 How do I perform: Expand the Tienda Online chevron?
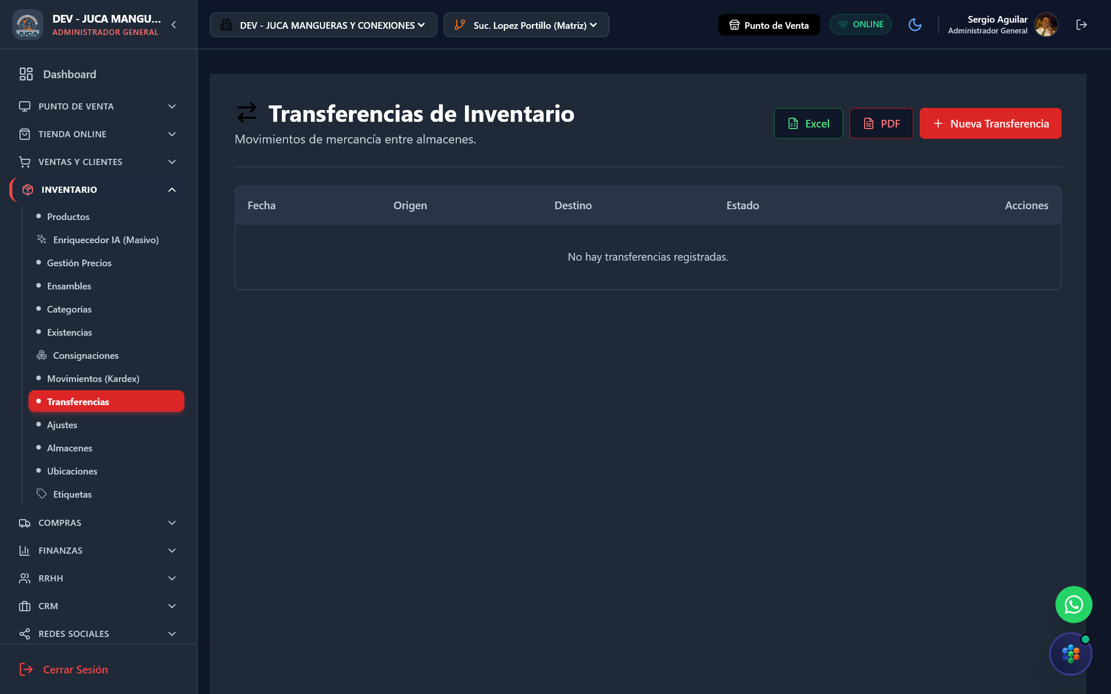click(172, 134)
